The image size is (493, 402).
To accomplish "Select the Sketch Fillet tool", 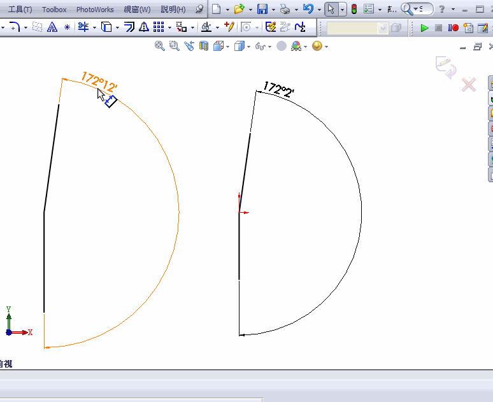I will click(15, 27).
